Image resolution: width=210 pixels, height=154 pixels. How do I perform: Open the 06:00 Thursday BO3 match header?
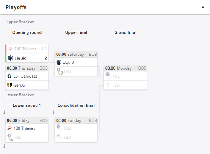(x=27, y=68)
